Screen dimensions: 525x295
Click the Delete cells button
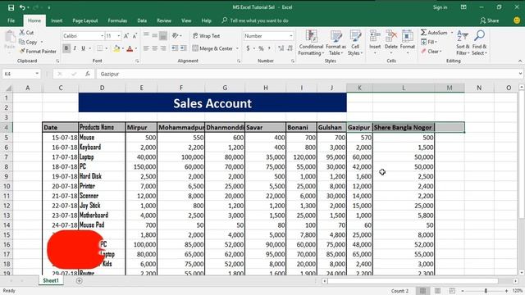coord(391,43)
